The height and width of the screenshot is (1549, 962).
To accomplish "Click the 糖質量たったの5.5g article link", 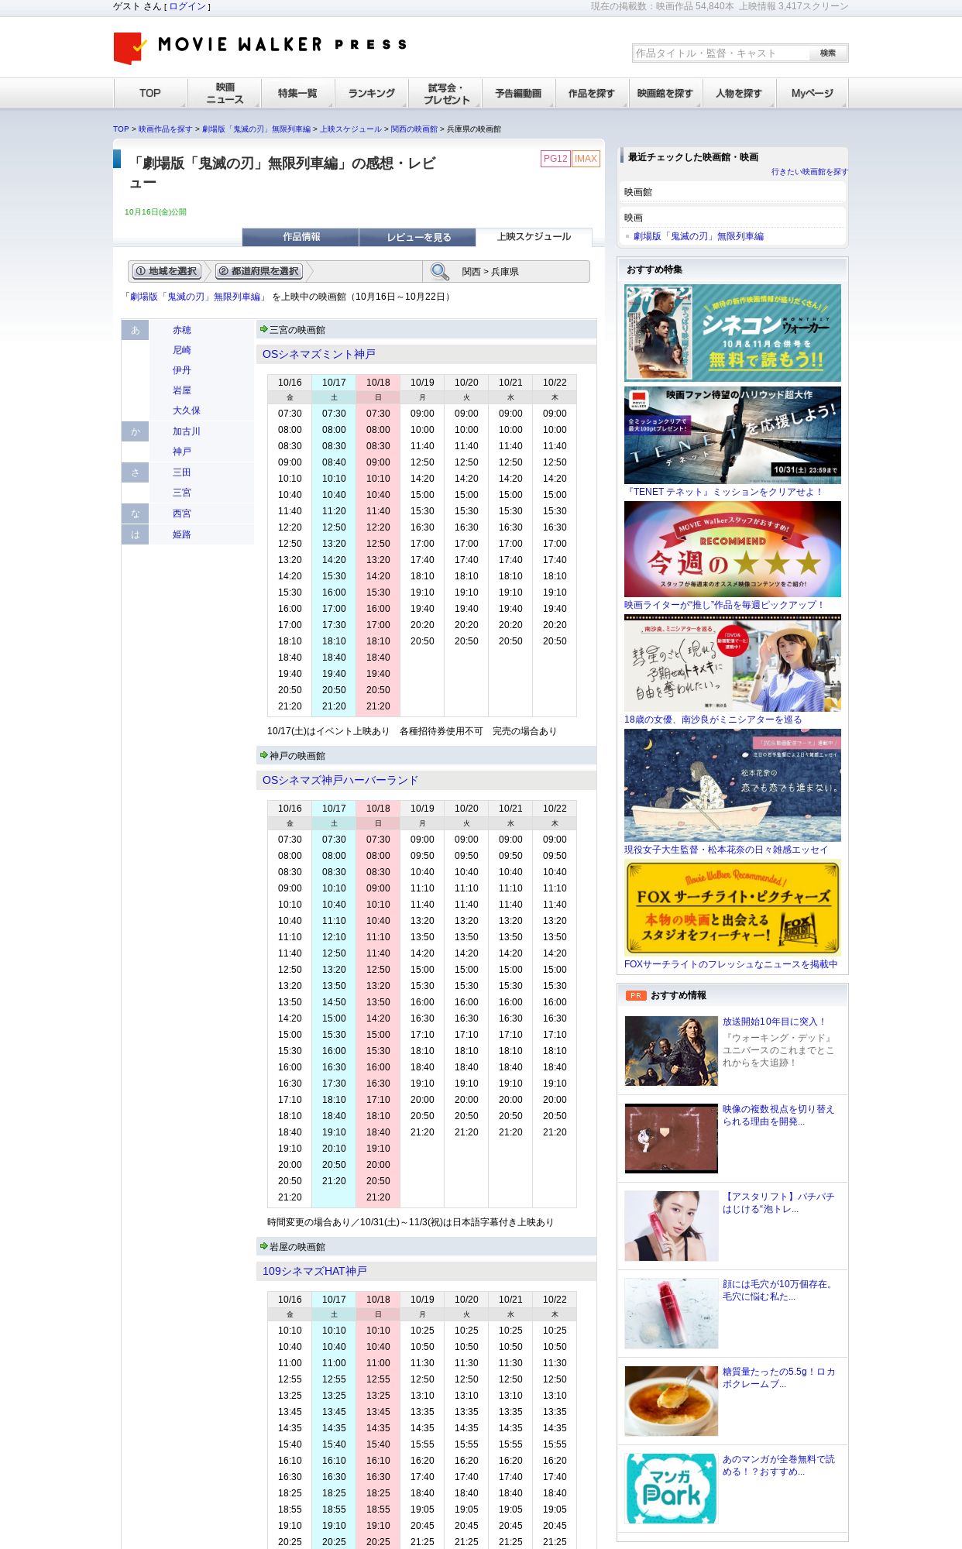I will 778,1378.
